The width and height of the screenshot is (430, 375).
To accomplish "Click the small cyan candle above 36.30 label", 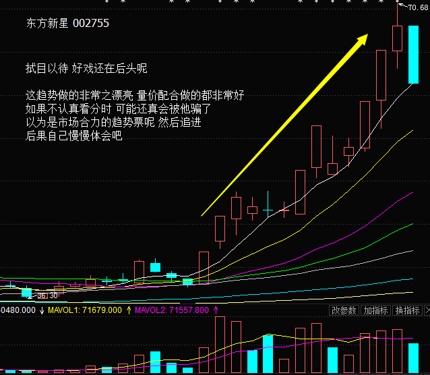I will [26, 291].
